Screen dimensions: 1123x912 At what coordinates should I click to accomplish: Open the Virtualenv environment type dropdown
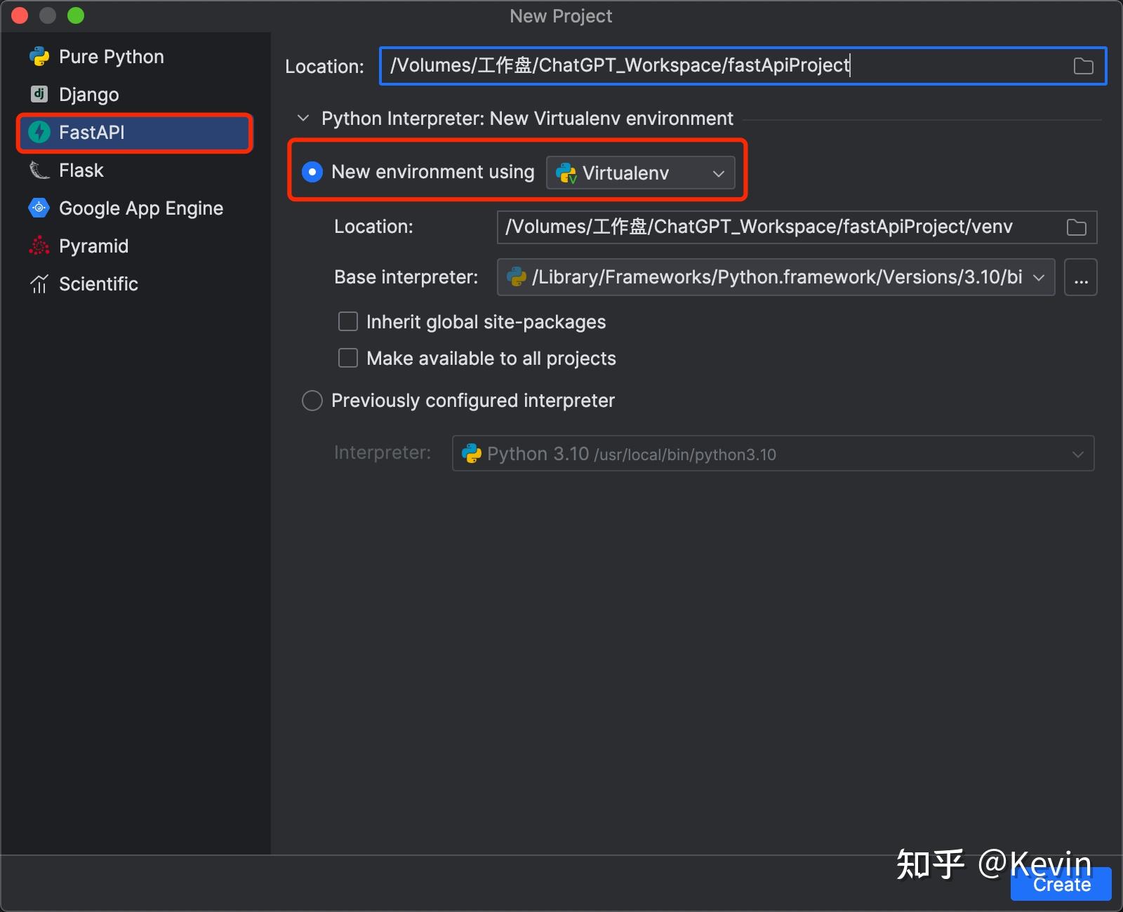coord(640,173)
